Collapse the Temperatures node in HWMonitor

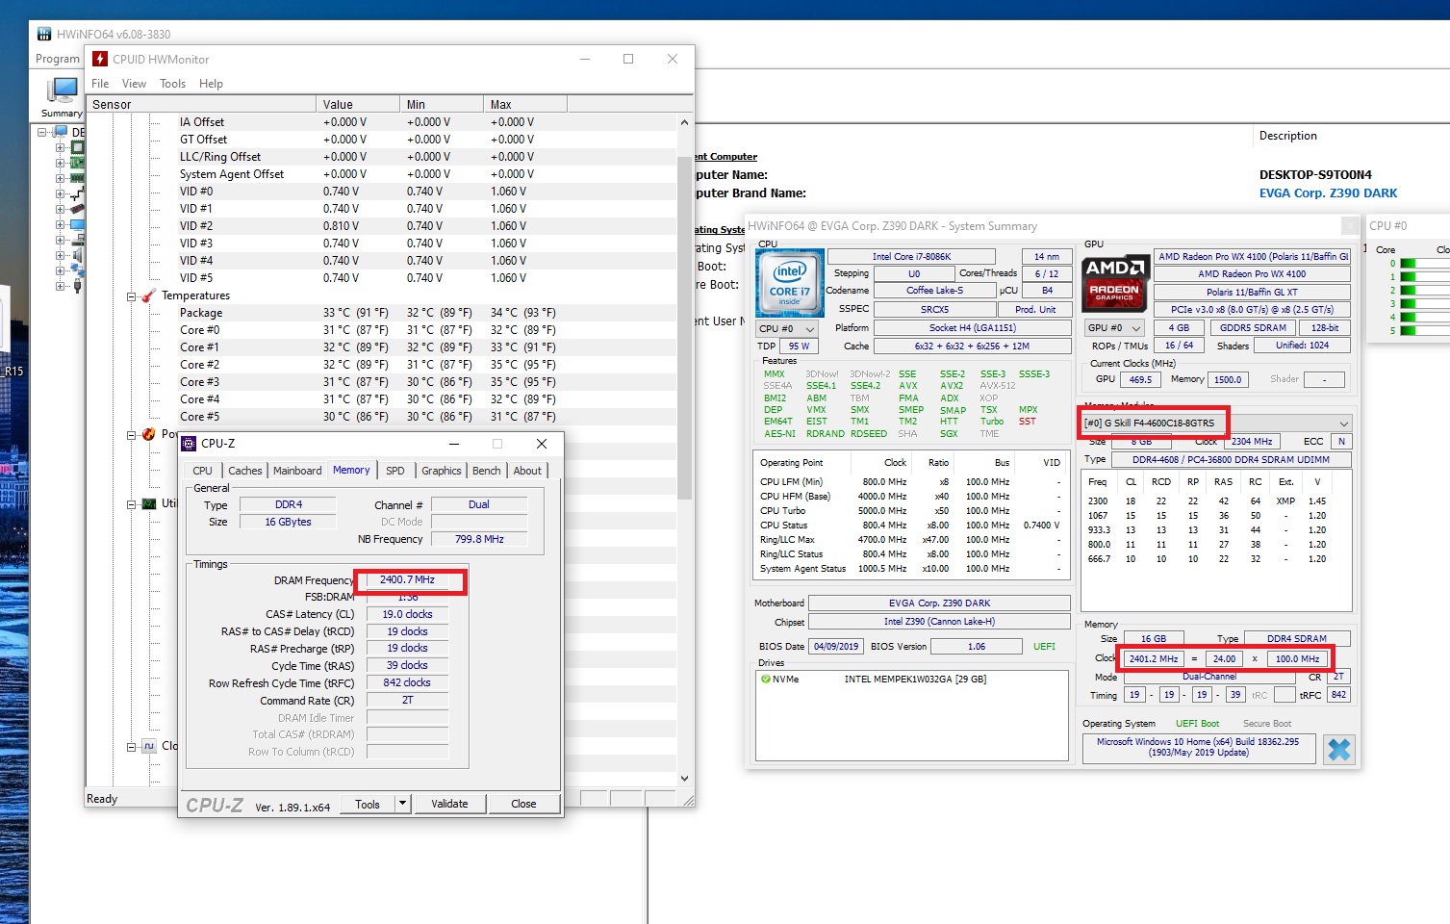132,296
